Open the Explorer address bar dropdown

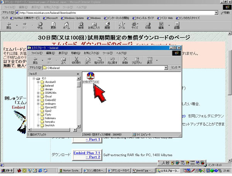pos(167,68)
